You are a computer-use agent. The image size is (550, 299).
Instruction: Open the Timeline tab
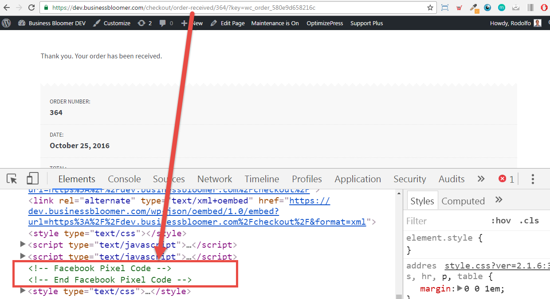pos(262,179)
